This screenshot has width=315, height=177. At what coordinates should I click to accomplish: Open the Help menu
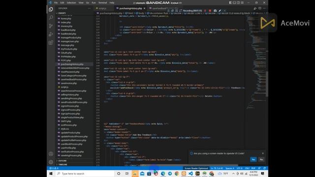click(x=112, y=3)
